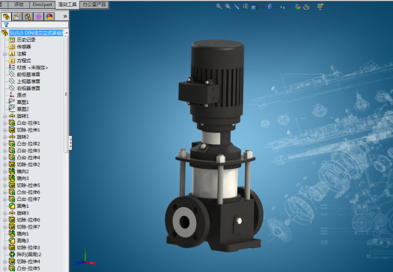
Task: Click the 历史记录 history folder icon
Action: [x=12, y=40]
